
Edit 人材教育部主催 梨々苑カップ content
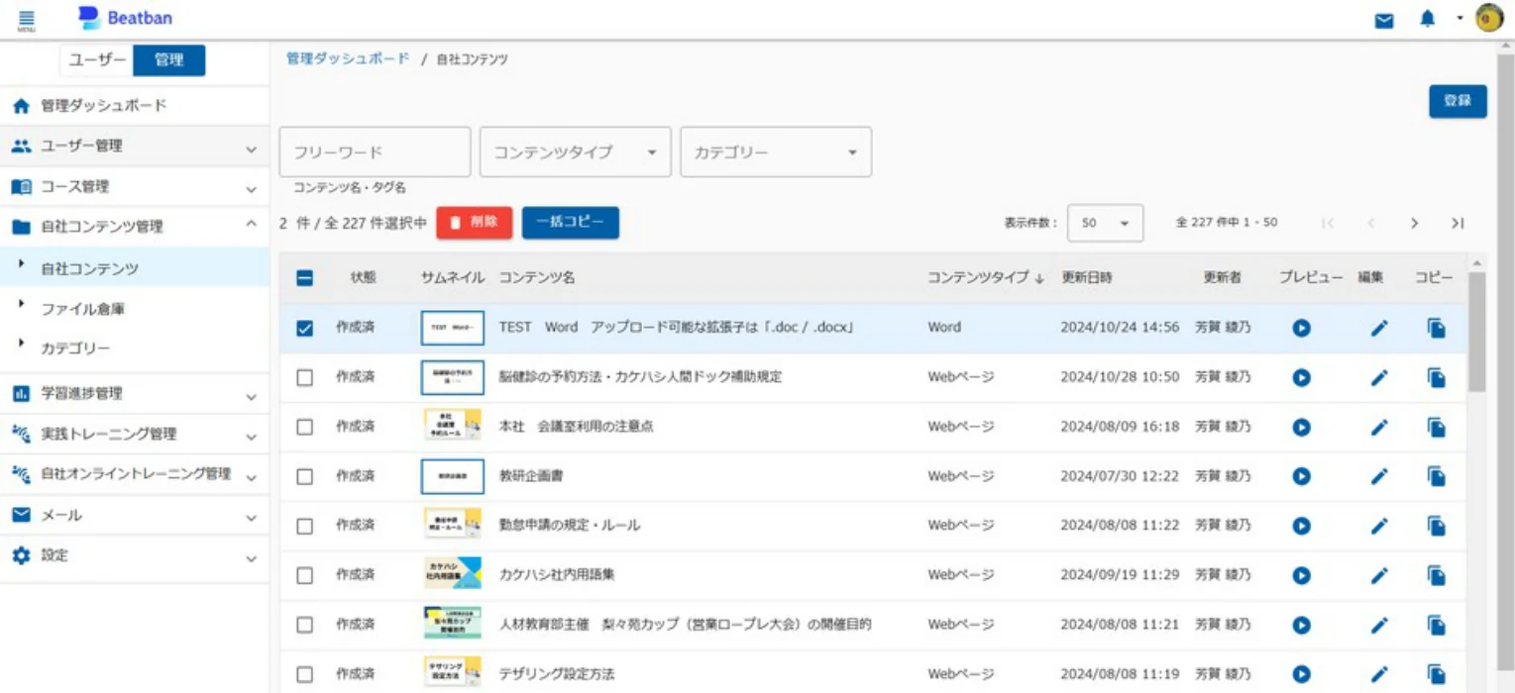pos(1379,625)
